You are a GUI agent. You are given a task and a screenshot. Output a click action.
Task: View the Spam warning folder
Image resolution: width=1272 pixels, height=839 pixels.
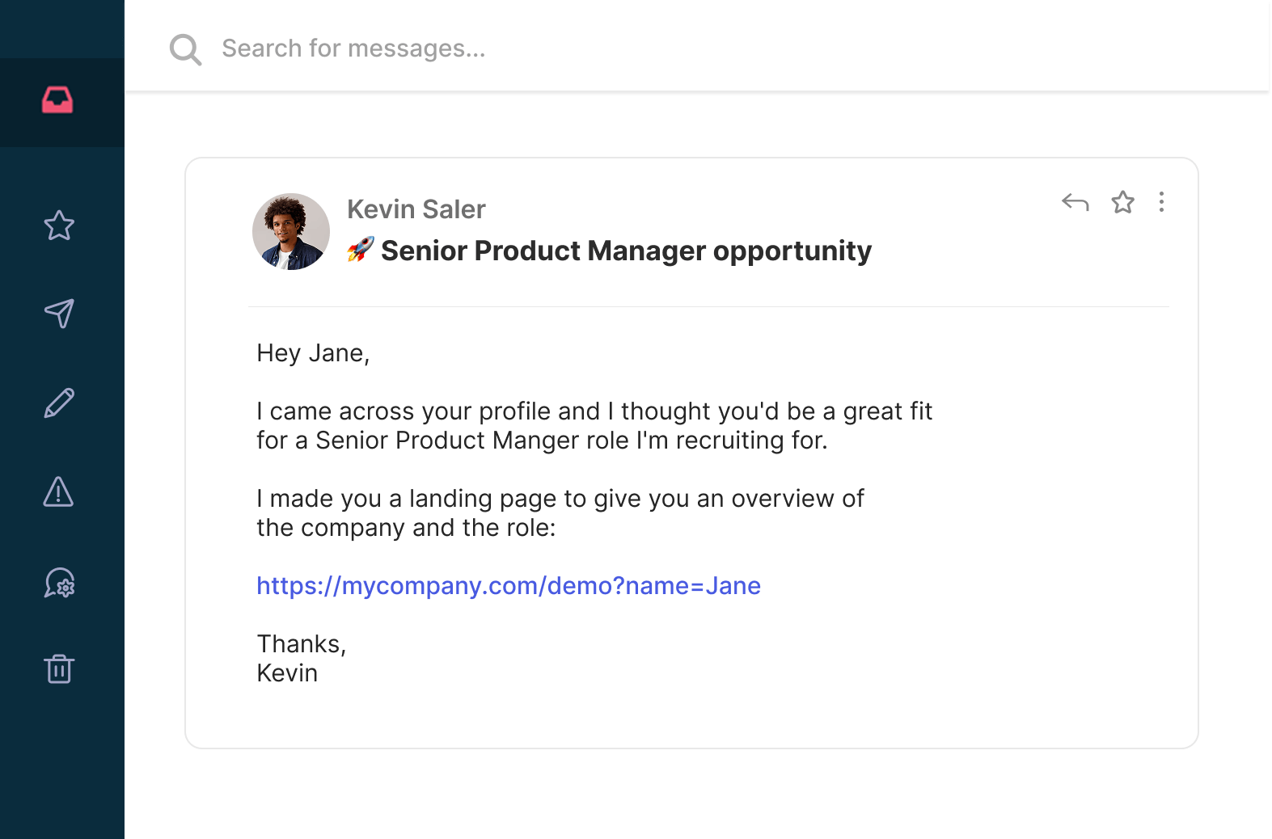click(x=60, y=494)
